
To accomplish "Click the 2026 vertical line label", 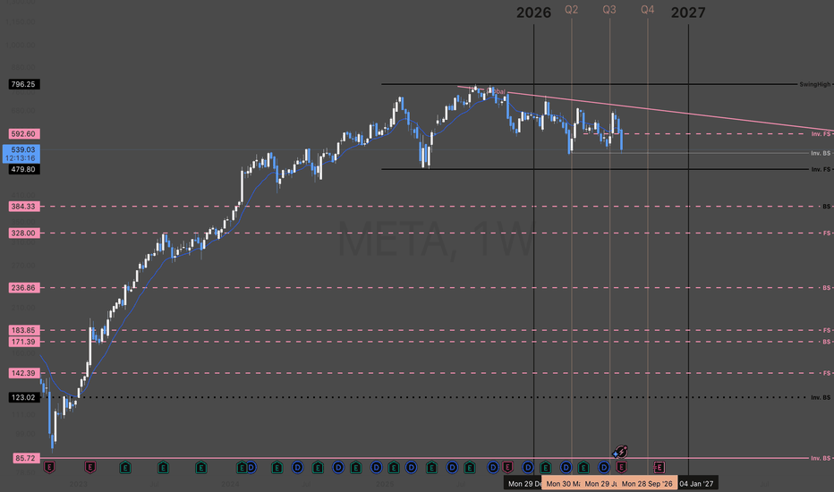I will click(533, 13).
